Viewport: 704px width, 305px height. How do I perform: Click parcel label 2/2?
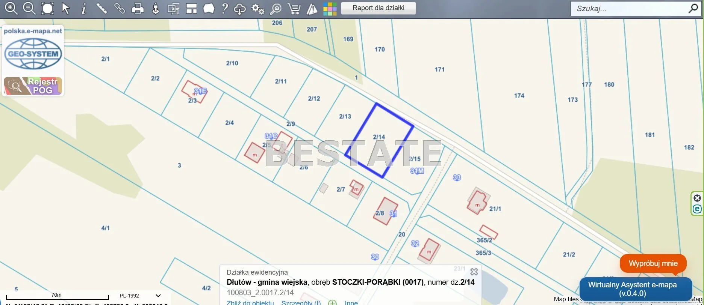[x=155, y=78]
